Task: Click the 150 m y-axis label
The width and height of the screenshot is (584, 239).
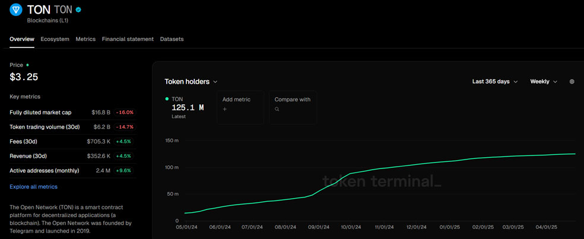Action: (172, 141)
